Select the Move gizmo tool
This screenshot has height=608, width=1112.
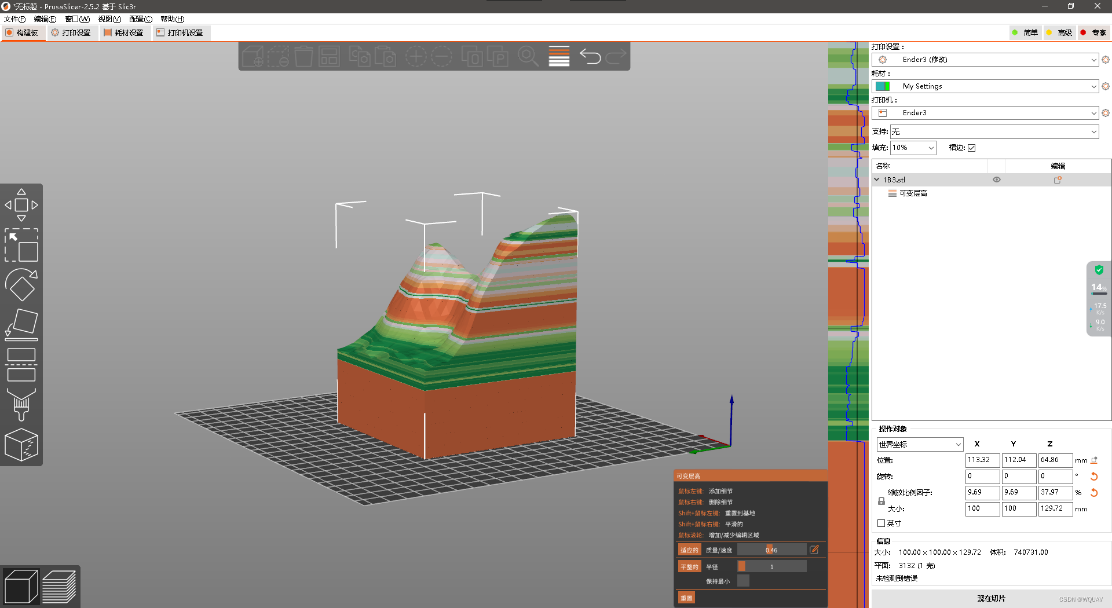click(21, 204)
